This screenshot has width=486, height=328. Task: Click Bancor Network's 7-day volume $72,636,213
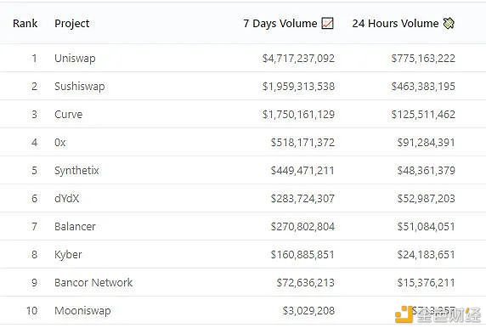coord(306,282)
